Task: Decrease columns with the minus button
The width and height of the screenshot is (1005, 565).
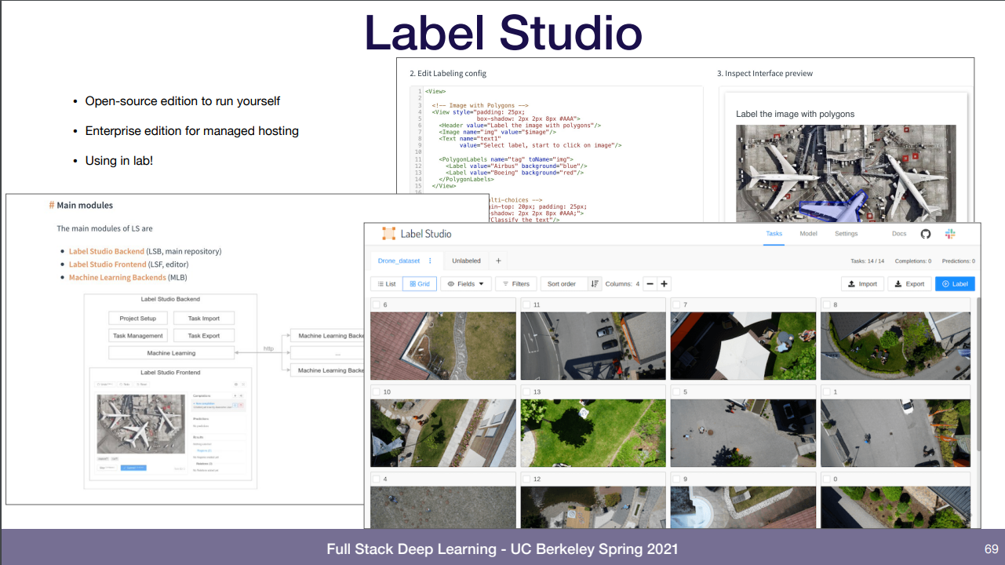Action: [650, 284]
